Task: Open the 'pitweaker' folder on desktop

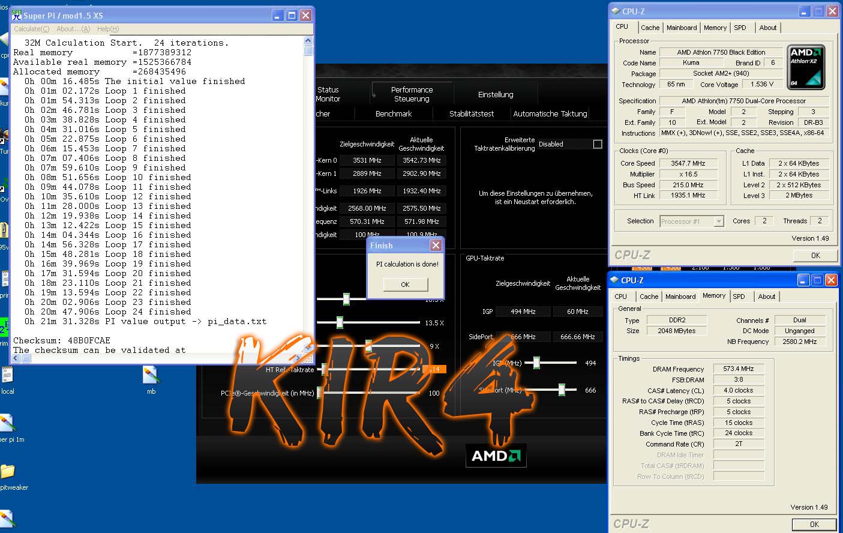Action: click(x=8, y=471)
